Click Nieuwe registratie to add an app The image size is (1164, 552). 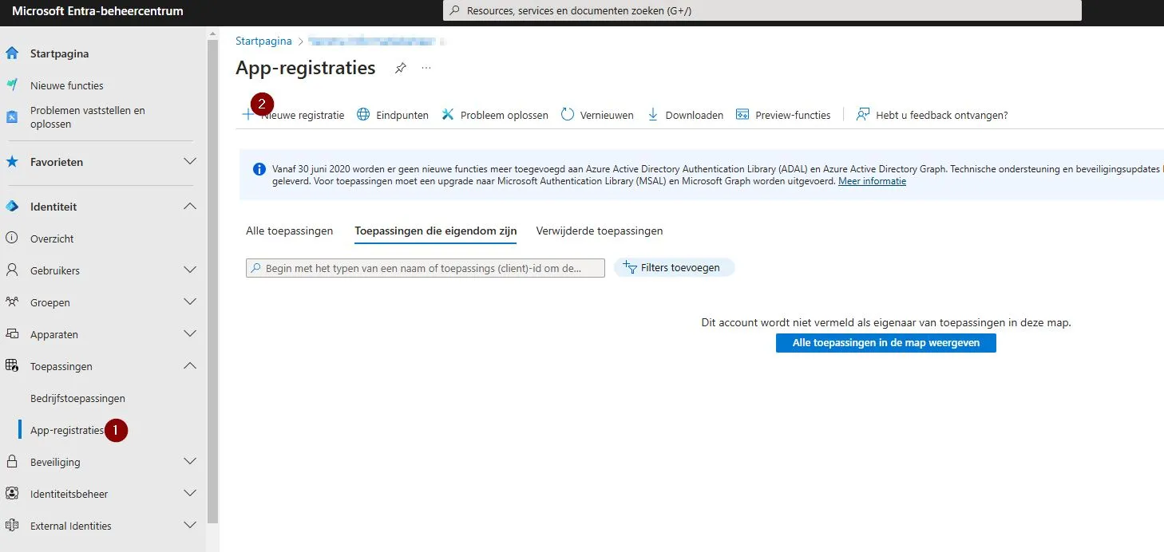pyautogui.click(x=293, y=115)
